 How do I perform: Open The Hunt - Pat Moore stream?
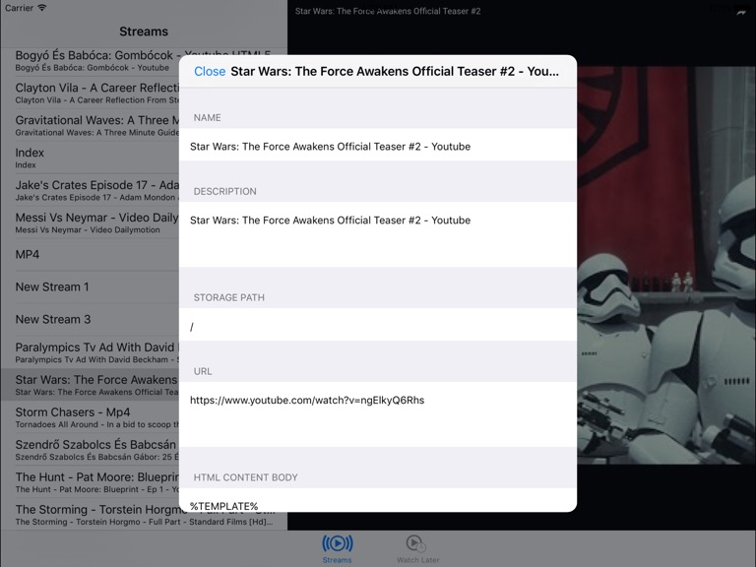point(90,481)
